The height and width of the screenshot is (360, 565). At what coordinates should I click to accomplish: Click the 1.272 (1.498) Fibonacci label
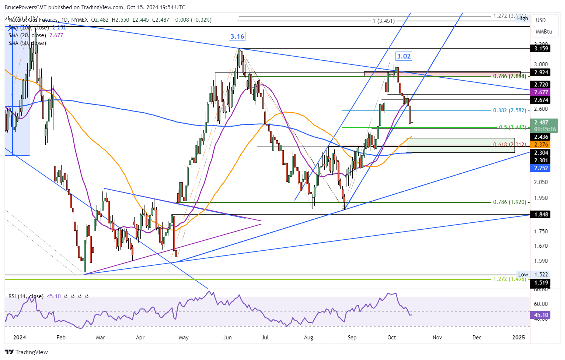pos(509,279)
